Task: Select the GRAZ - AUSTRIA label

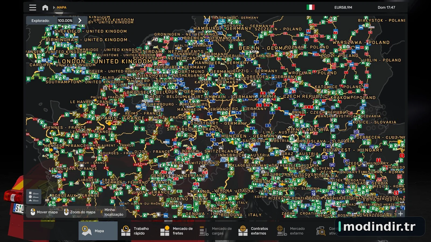Action: (x=300, y=154)
